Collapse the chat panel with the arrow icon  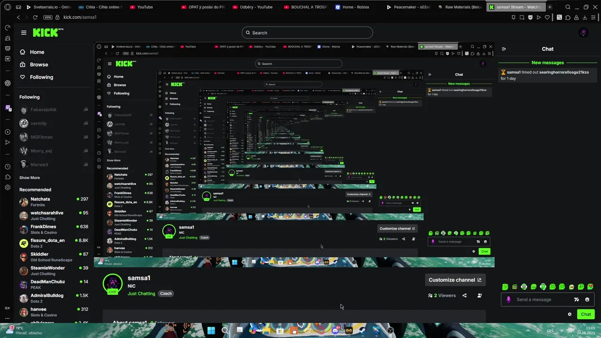[504, 49]
